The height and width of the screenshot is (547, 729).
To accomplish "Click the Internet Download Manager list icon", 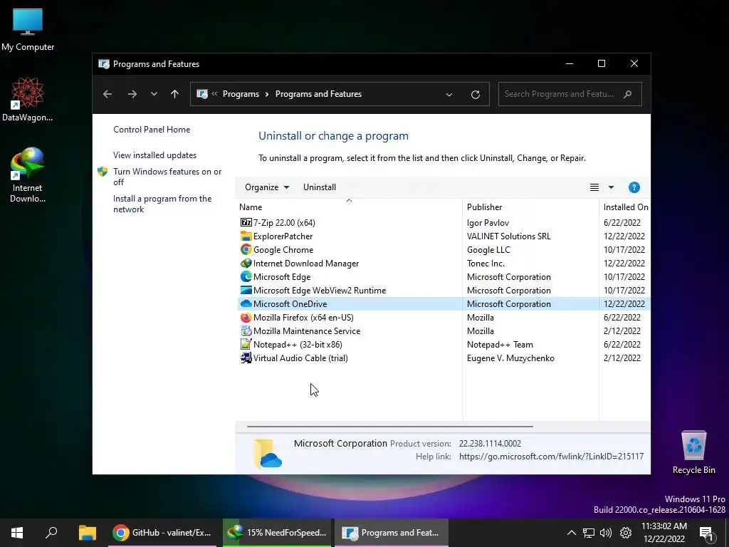I will [246, 263].
